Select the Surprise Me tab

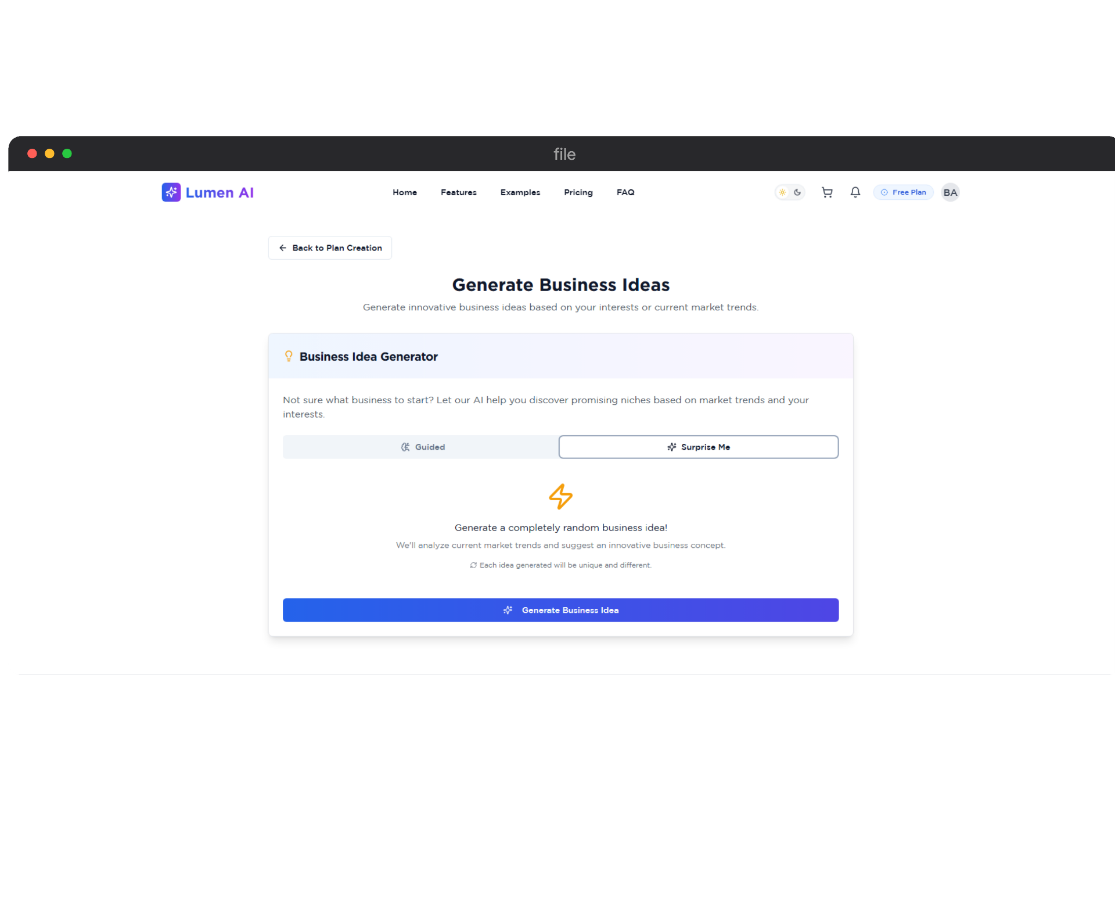(x=698, y=447)
